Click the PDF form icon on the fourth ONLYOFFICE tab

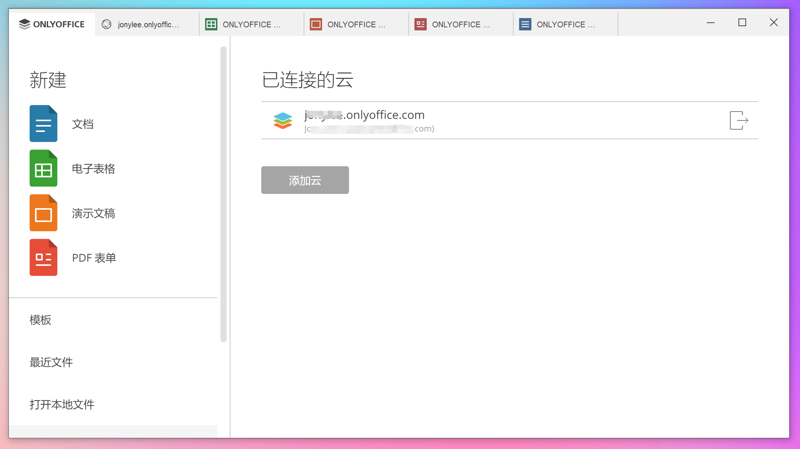click(421, 24)
